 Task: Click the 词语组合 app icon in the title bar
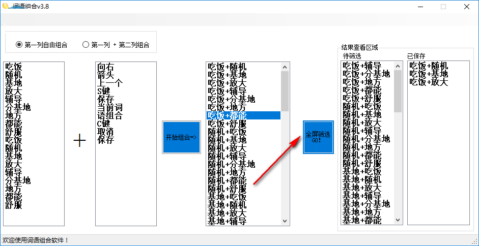pos(7,7)
